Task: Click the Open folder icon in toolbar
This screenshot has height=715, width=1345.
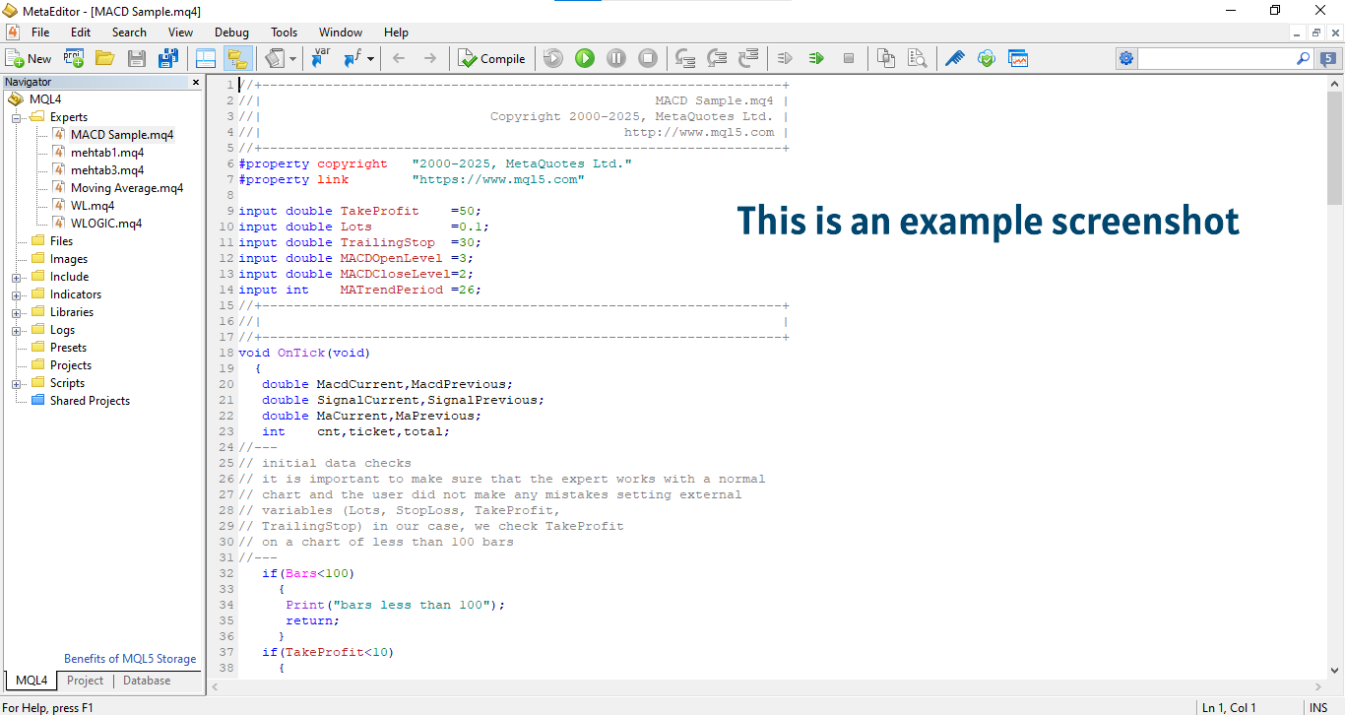Action: (x=104, y=59)
